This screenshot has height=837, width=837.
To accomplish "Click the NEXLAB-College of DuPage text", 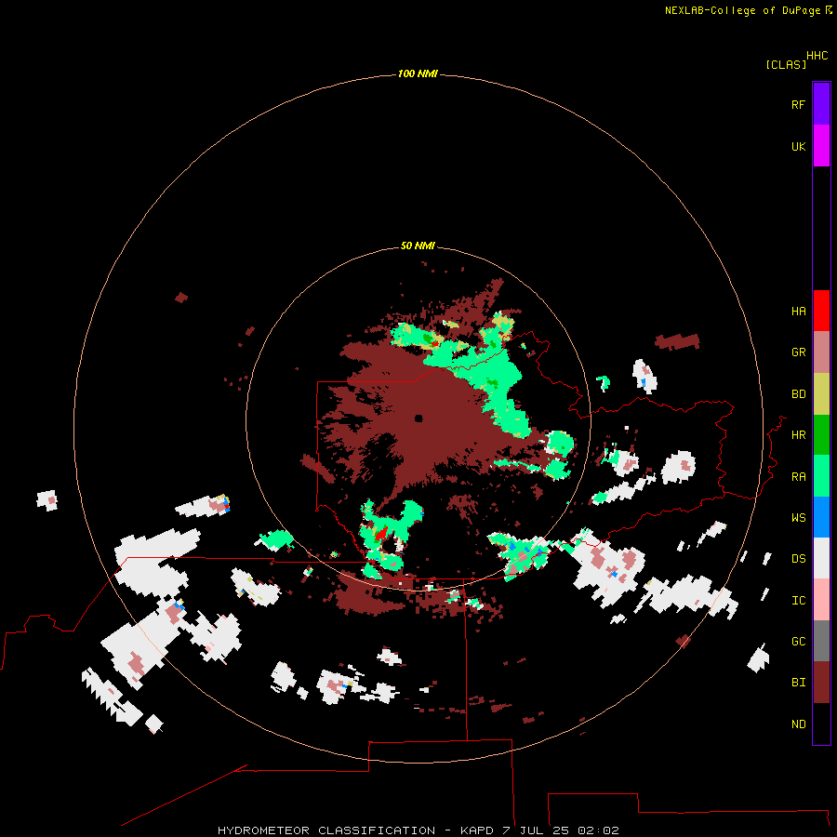I will (742, 10).
